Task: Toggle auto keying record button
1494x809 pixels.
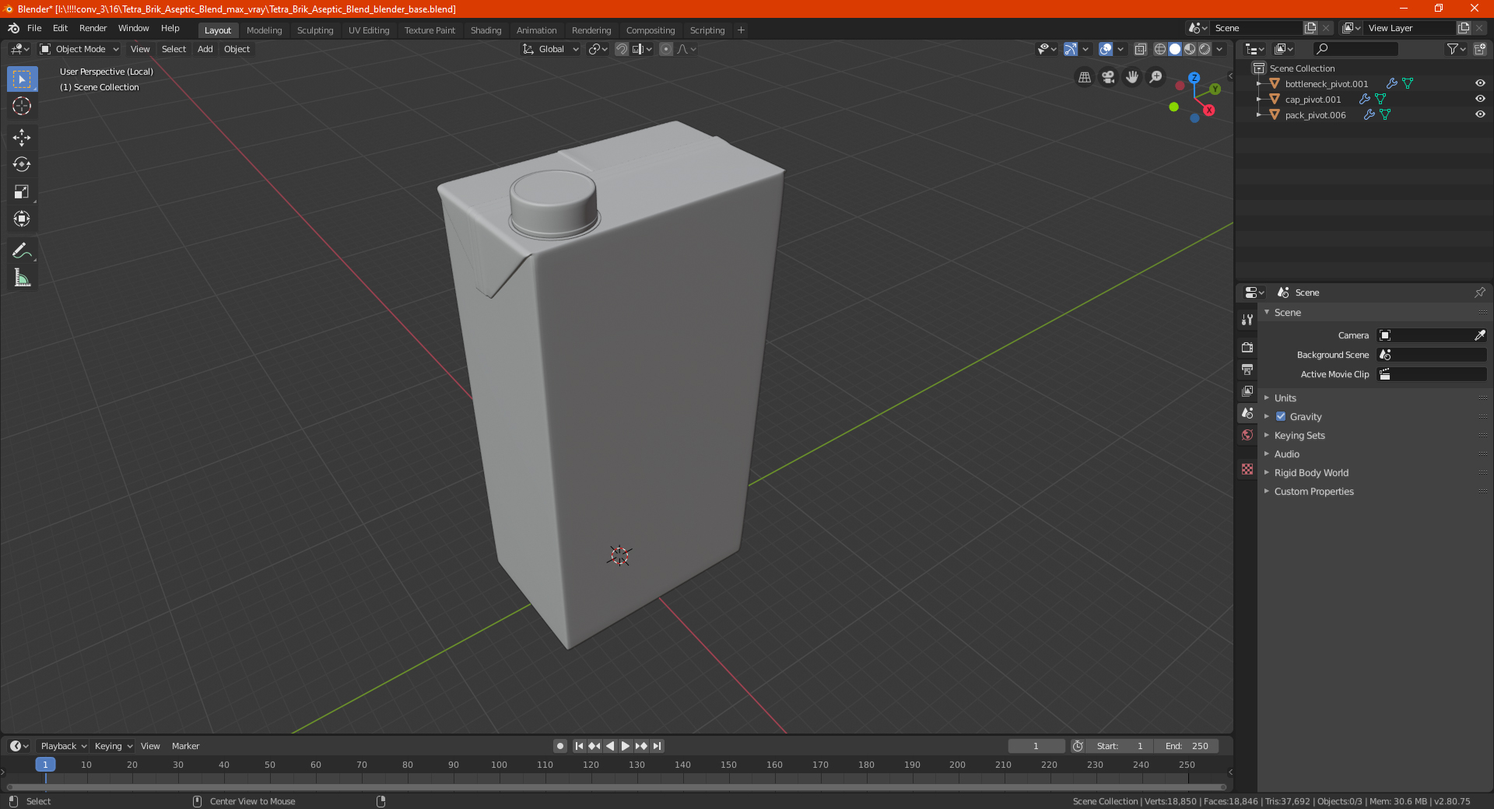Action: tap(560, 746)
